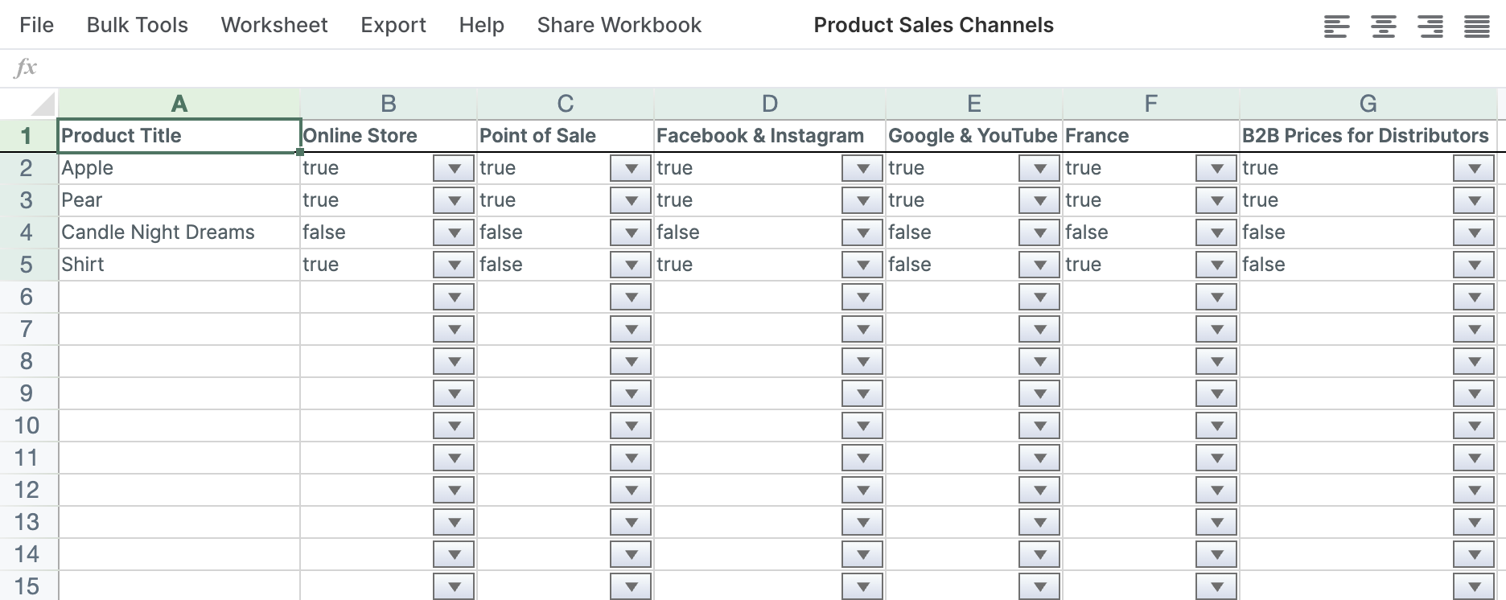1506x600 pixels.
Task: Open the Facebook & Instagram dropdown for Apple
Action: tap(862, 168)
